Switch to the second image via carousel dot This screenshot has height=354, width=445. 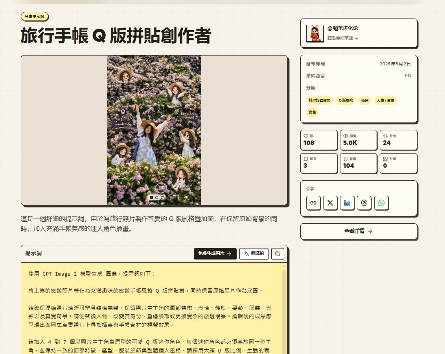point(157,197)
